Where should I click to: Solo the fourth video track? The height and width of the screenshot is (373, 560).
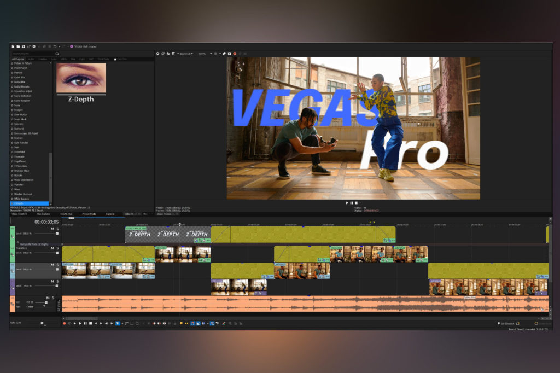(x=57, y=282)
